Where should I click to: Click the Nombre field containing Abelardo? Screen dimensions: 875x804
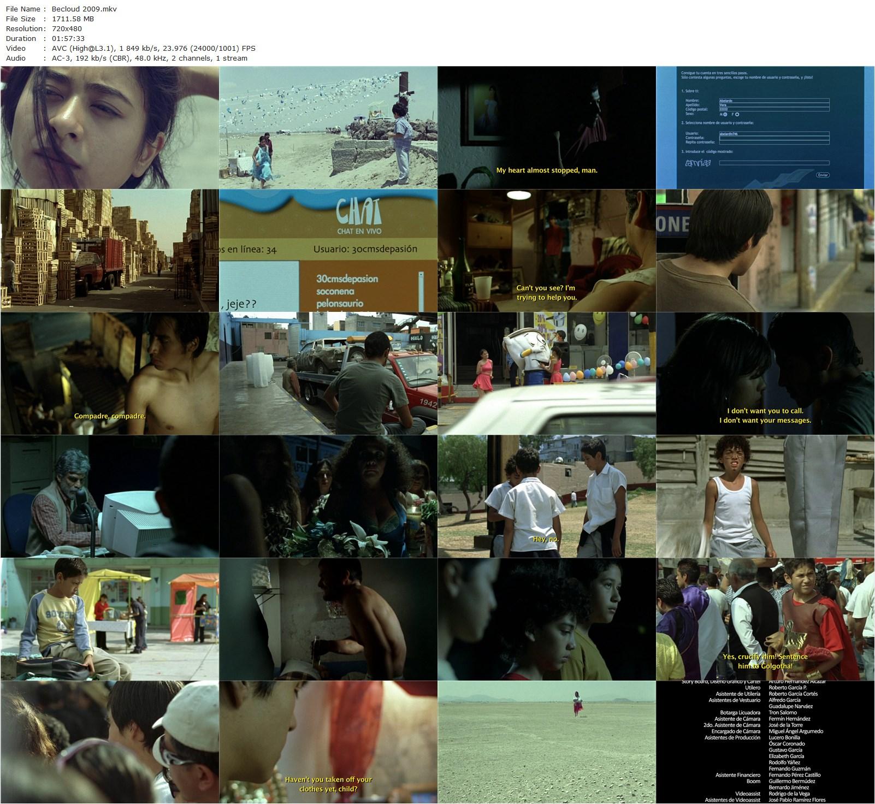coord(774,100)
